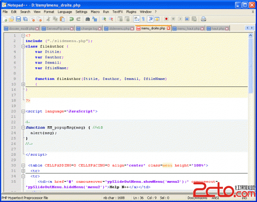
Task: Open the User Defined Language dialog icon
Action: click(157, 19)
